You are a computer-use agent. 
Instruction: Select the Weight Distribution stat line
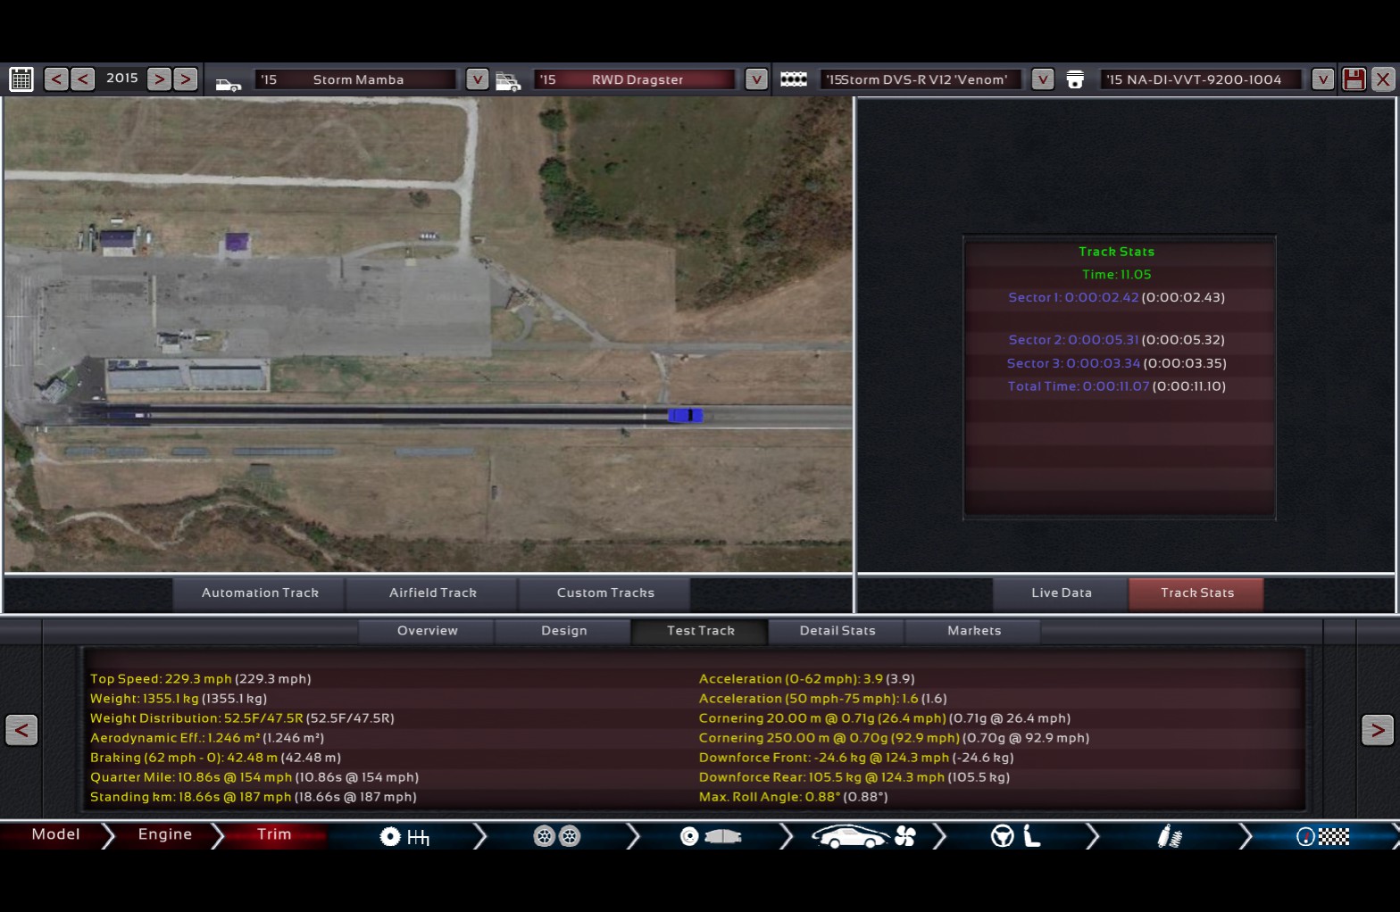pos(242,718)
